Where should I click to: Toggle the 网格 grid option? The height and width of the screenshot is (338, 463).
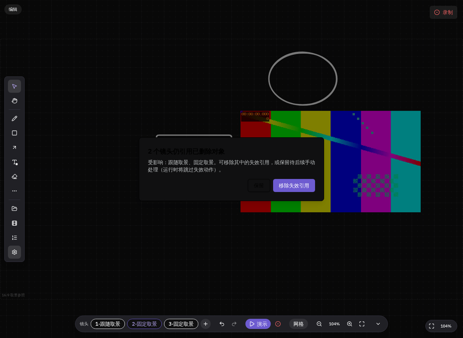(298, 324)
